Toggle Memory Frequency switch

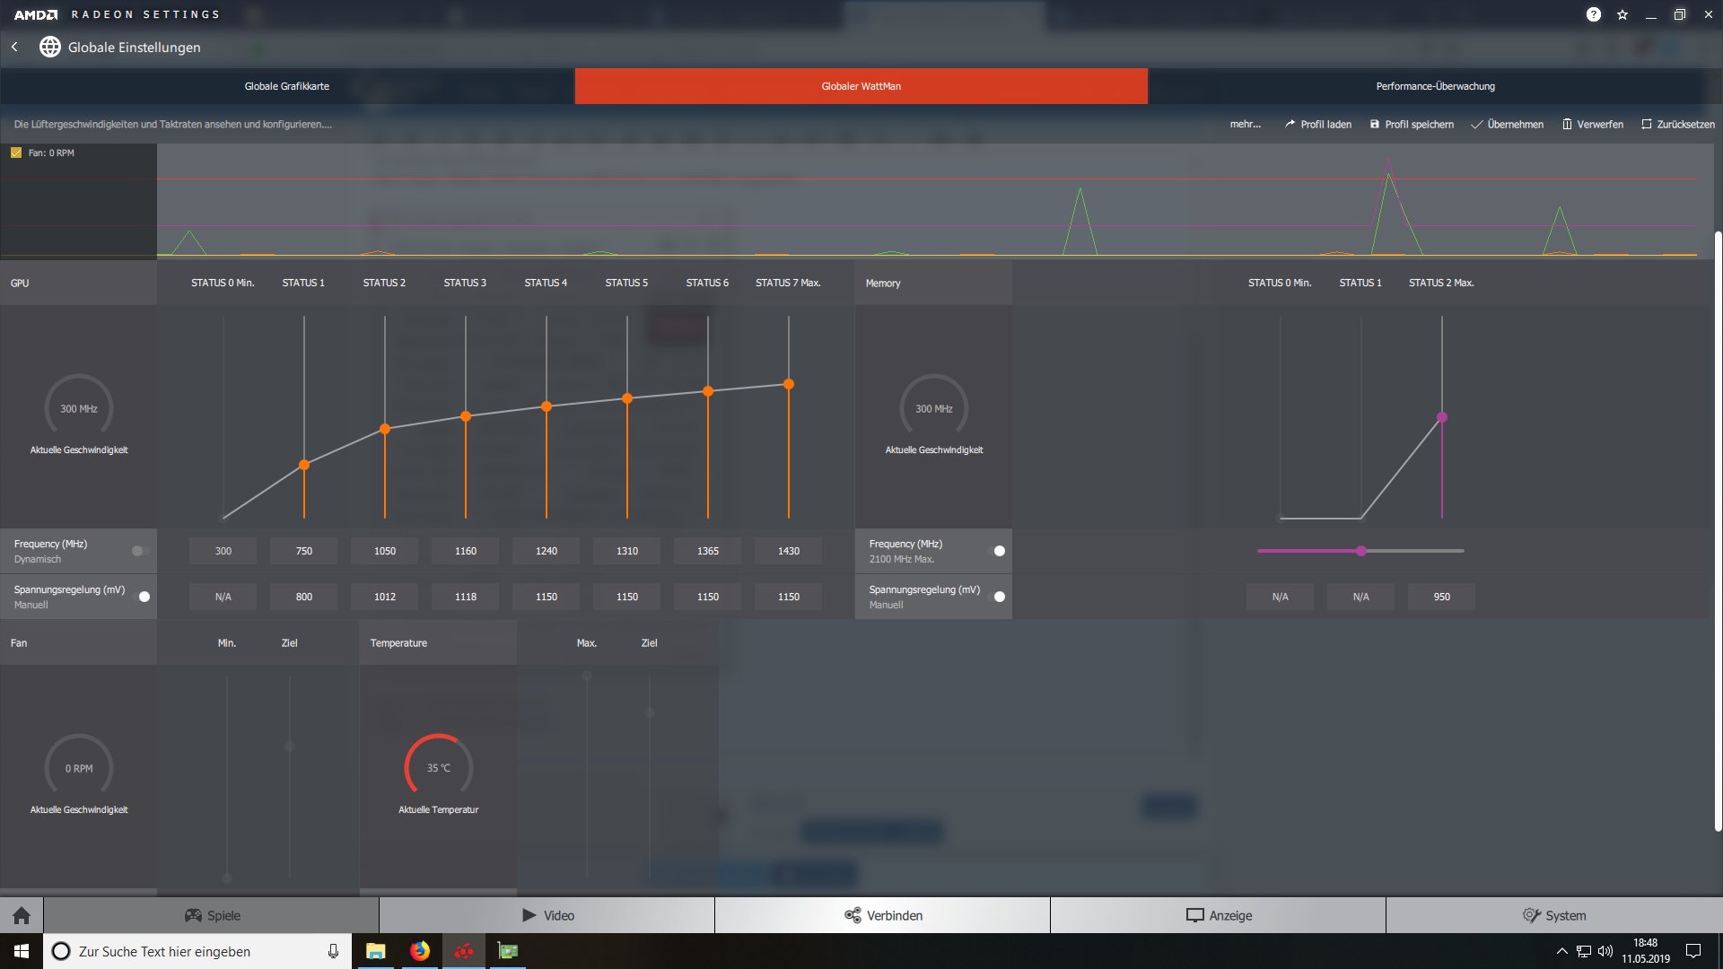coord(997,551)
